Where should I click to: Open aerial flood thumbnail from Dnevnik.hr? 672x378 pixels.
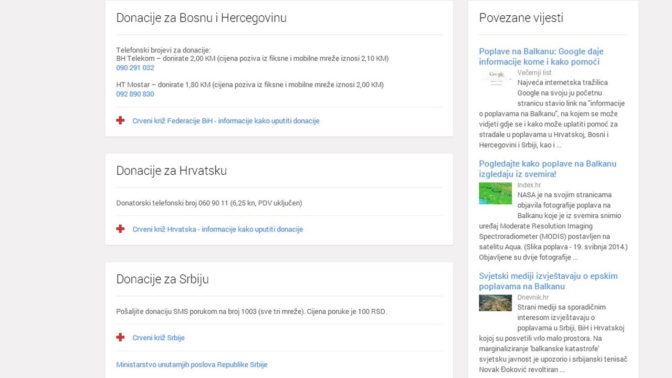pyautogui.click(x=495, y=303)
